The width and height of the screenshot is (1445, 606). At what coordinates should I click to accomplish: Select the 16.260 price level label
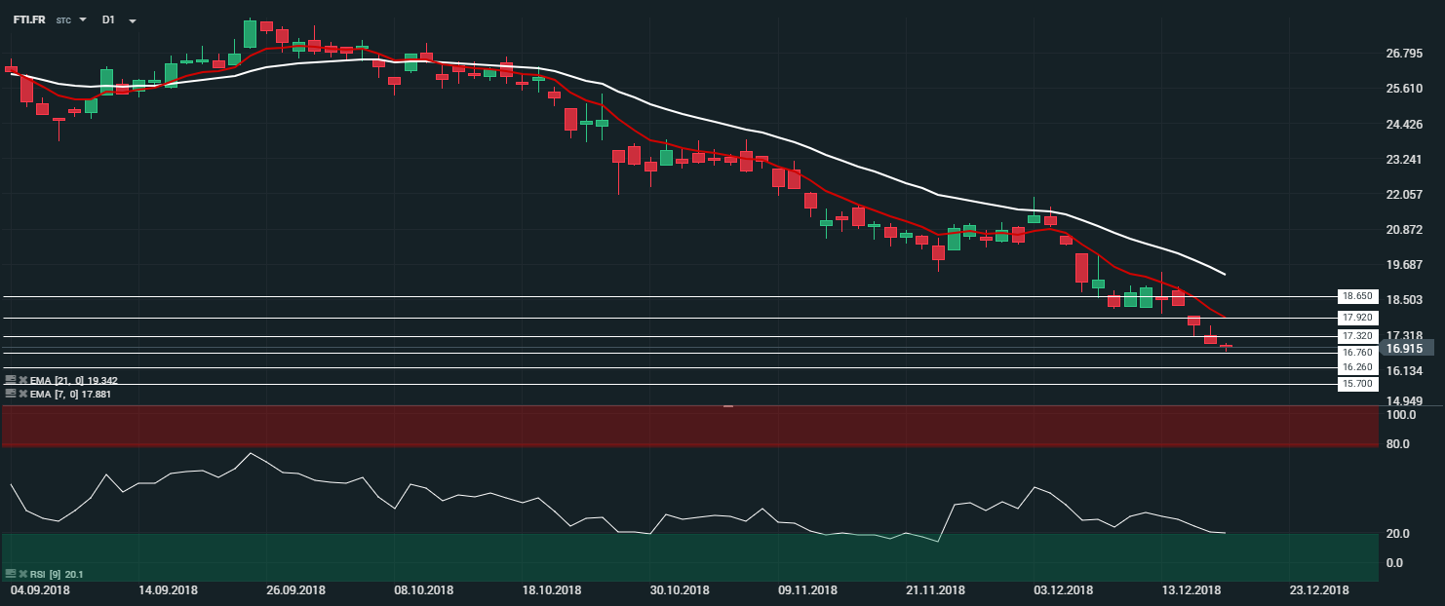pos(1356,367)
